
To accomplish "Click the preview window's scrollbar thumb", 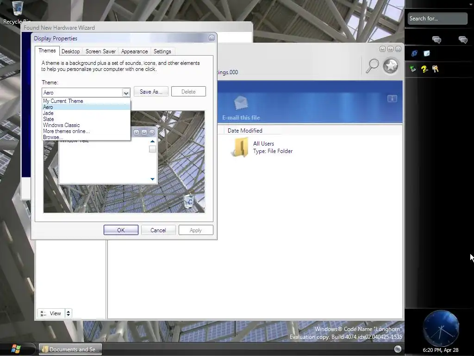I will coord(152,149).
